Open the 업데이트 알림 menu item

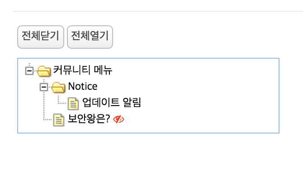point(112,103)
